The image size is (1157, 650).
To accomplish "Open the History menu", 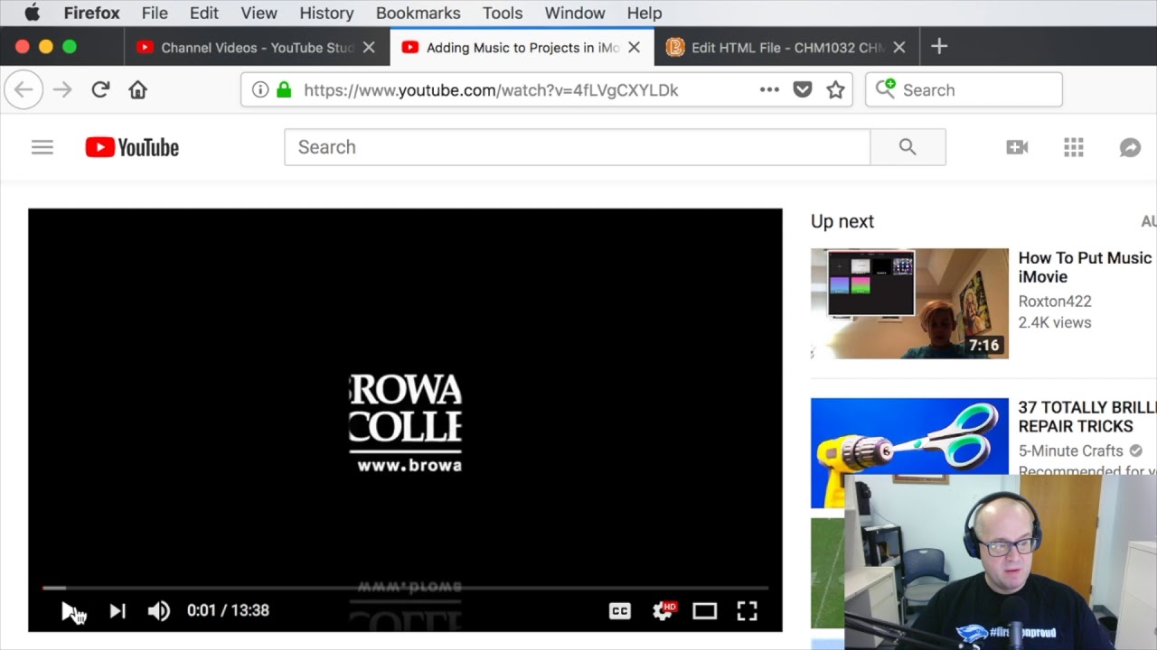I will (x=326, y=13).
